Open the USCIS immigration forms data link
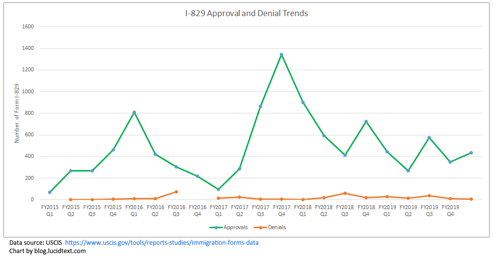 161,242
